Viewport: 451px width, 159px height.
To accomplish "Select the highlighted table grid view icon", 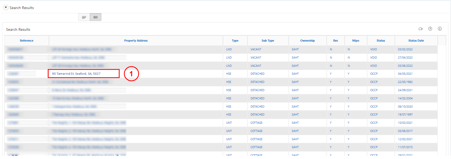I will pos(96,17).
